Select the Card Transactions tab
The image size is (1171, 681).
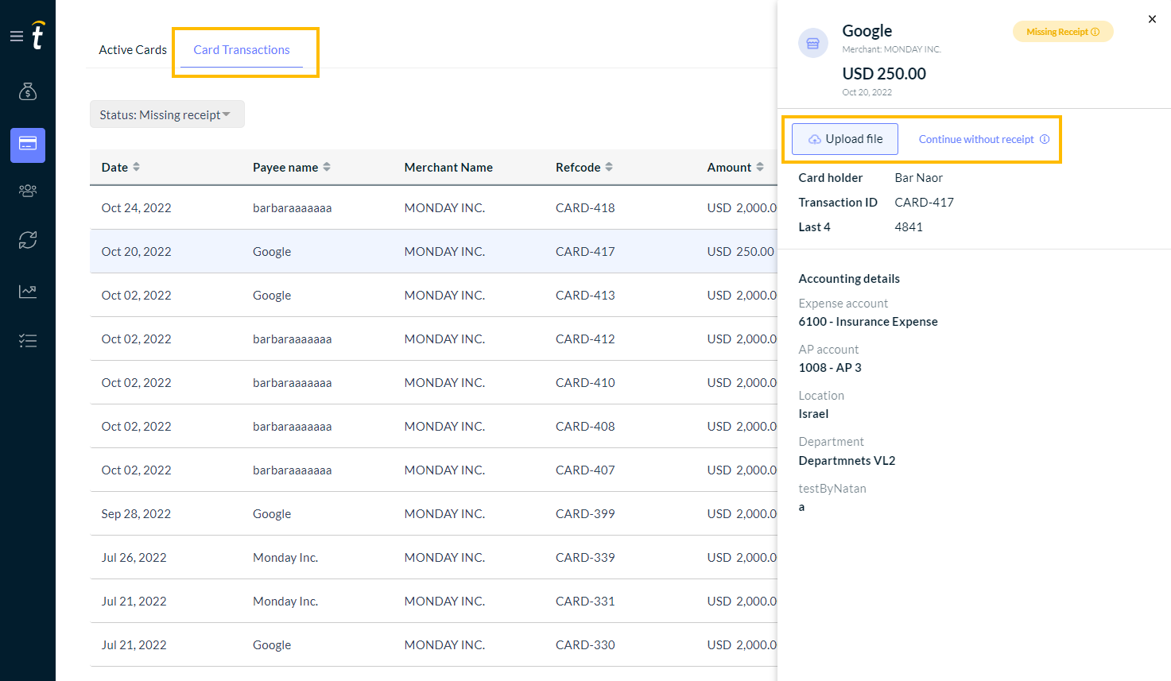[242, 49]
